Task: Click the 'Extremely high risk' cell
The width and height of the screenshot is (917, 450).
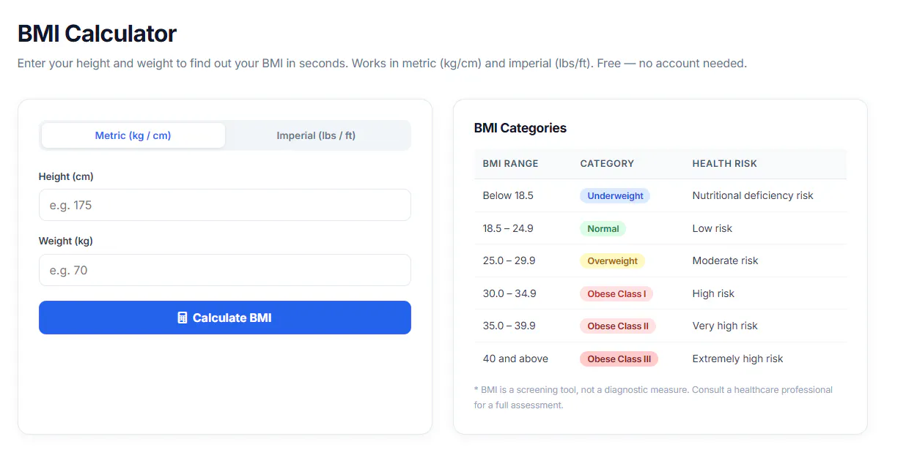Action: tap(737, 359)
